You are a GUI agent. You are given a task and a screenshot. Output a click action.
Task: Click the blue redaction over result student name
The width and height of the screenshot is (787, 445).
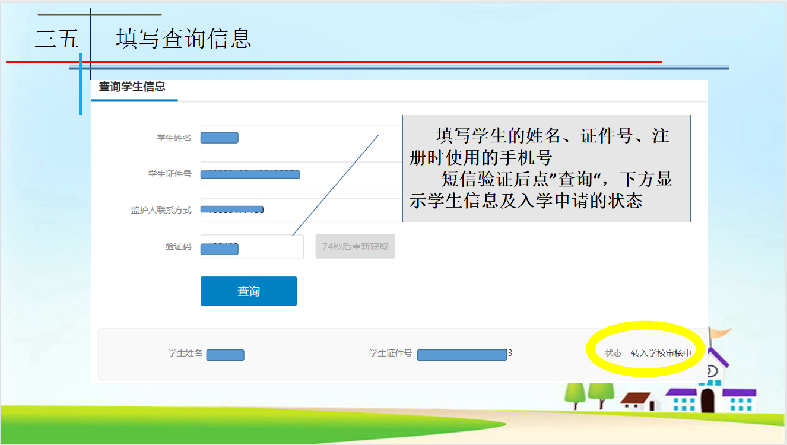coord(225,355)
